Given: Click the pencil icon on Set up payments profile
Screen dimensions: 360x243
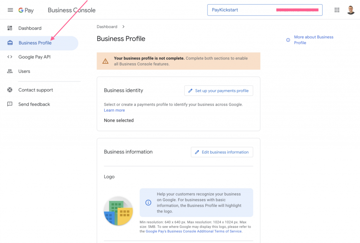Looking at the screenshot, I should 190,91.
